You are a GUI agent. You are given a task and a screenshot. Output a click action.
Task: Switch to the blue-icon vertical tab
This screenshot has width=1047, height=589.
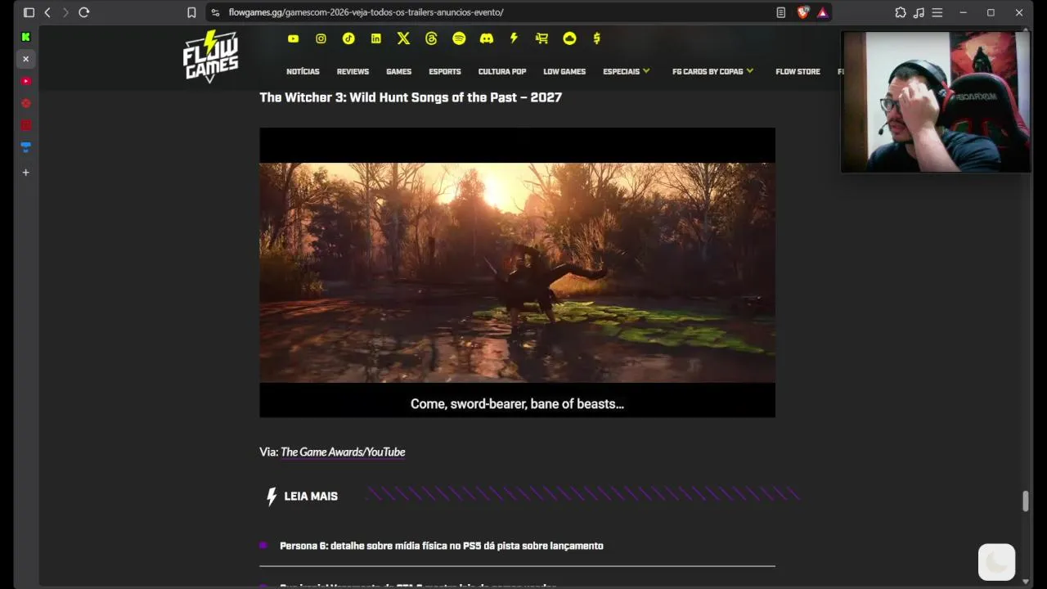25,147
